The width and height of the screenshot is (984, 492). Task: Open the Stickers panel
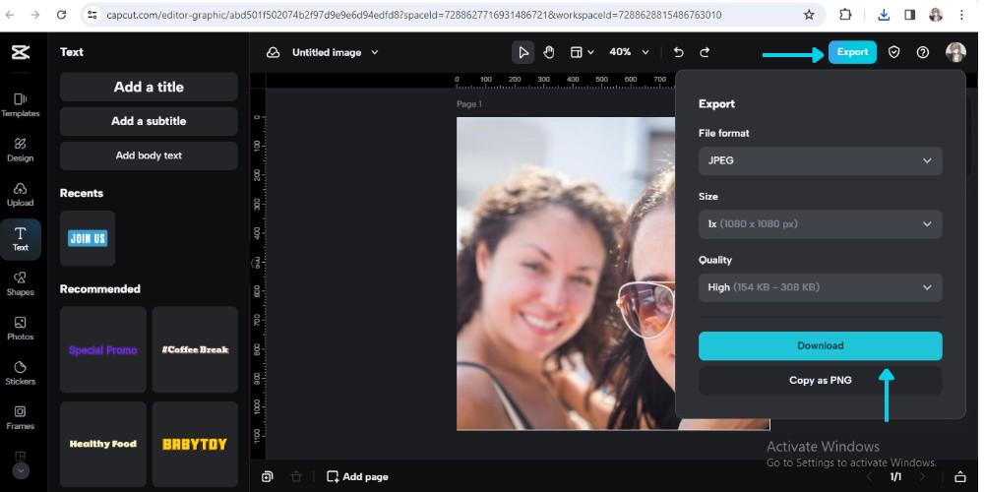click(x=20, y=373)
